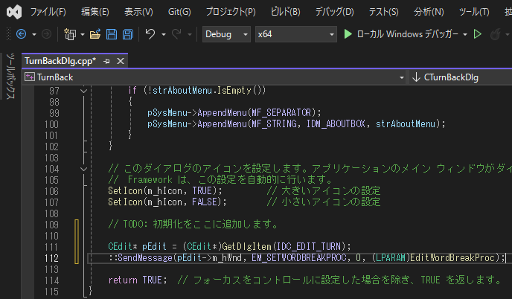Close the TurnBackDlg.cpp tab
This screenshot has height=299, width=512.
click(119, 60)
